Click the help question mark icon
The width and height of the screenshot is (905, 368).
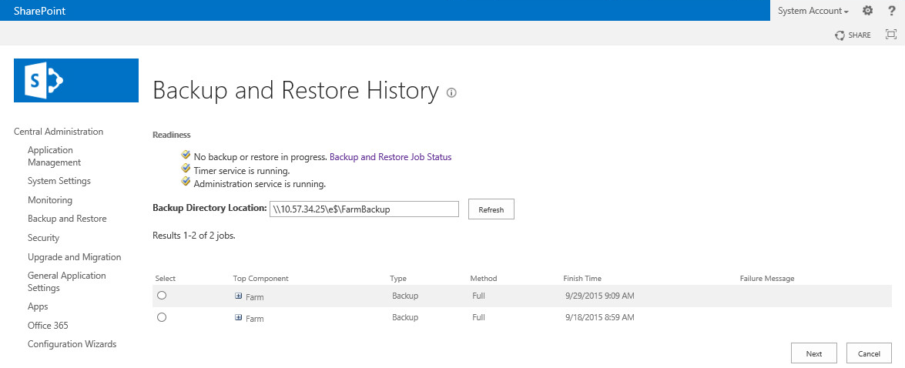click(x=892, y=10)
